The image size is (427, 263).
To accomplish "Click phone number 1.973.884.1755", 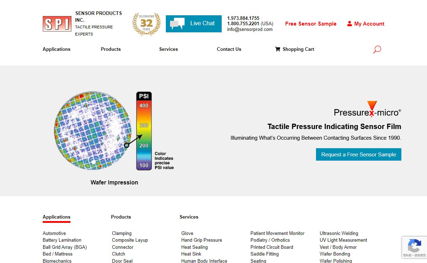I will tap(243, 18).
